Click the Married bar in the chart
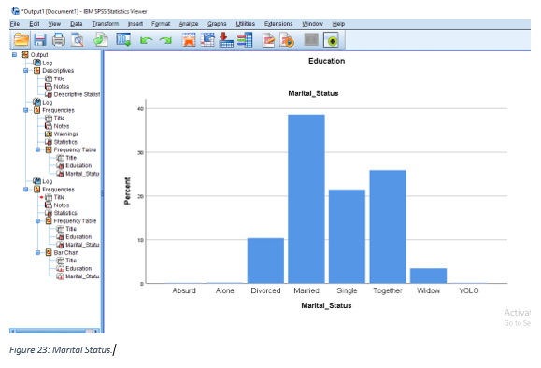Image resolution: width=541 pixels, height=368 pixels. coord(306,199)
